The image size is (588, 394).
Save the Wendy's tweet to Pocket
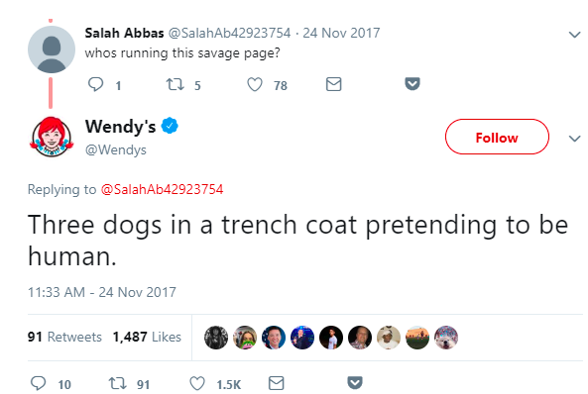(355, 383)
